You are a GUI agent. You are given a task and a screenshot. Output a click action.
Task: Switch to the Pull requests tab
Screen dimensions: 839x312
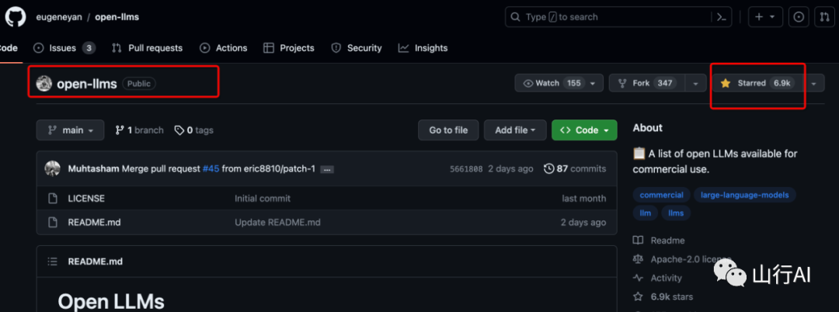coord(147,48)
